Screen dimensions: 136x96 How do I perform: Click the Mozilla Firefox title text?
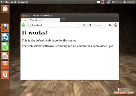coord(42,16)
